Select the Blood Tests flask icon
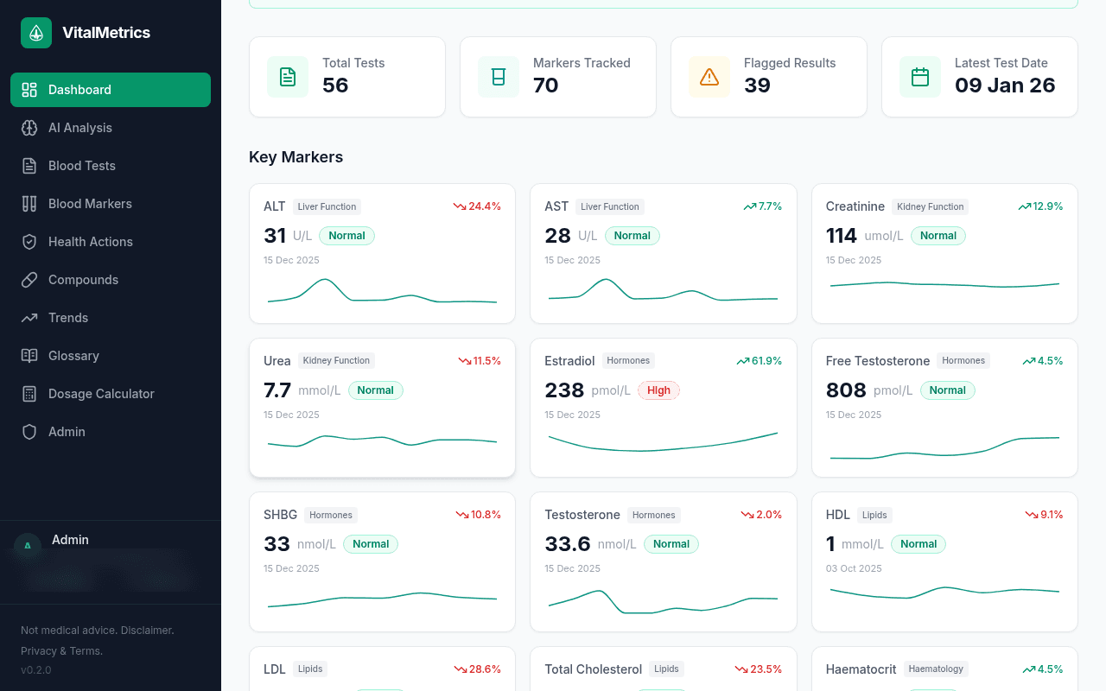Viewport: 1106px width, 691px height. pos(29,166)
